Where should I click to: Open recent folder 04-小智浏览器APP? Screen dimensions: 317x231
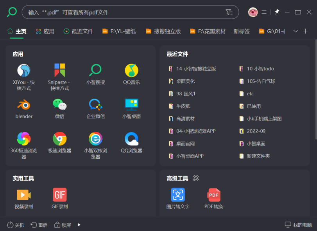pos(192,131)
